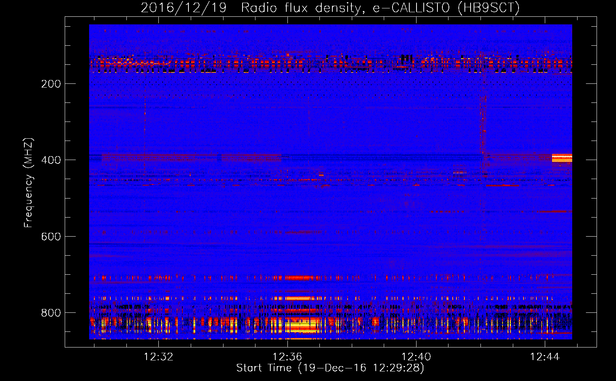
Task: Click the 200 frequency tick label
Action: [51, 84]
